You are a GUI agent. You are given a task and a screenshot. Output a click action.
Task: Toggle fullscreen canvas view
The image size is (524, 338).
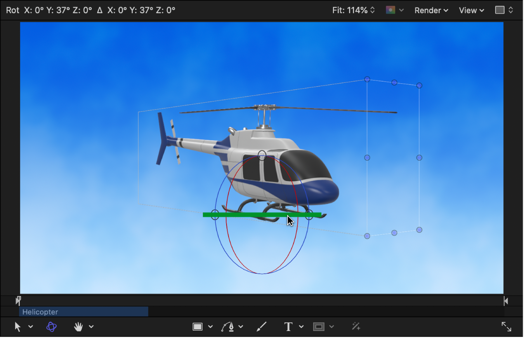506,326
